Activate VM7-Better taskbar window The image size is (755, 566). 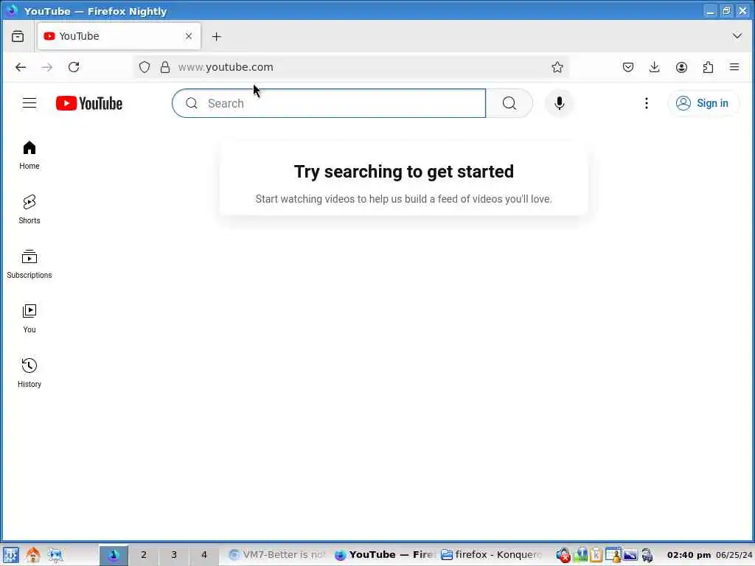(x=277, y=555)
